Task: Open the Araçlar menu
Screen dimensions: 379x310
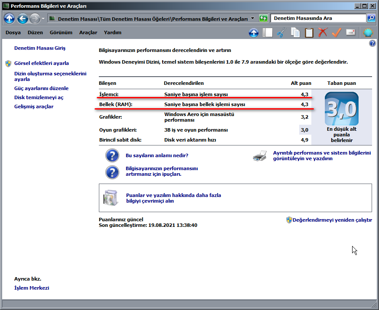Action: 88,32
